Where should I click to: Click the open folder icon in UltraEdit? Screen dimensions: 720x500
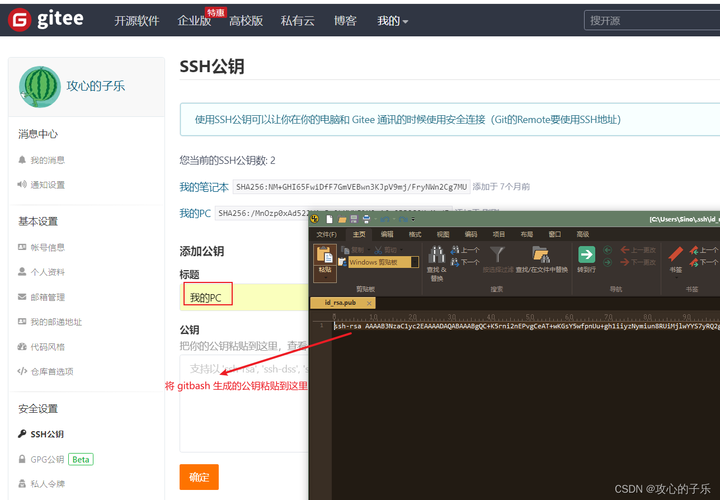click(342, 219)
